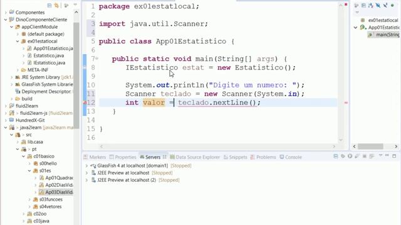Toggle Hide Static members in Outline toolbar
Image resolution: width=401 pixels, height=225 pixels.
385,5
